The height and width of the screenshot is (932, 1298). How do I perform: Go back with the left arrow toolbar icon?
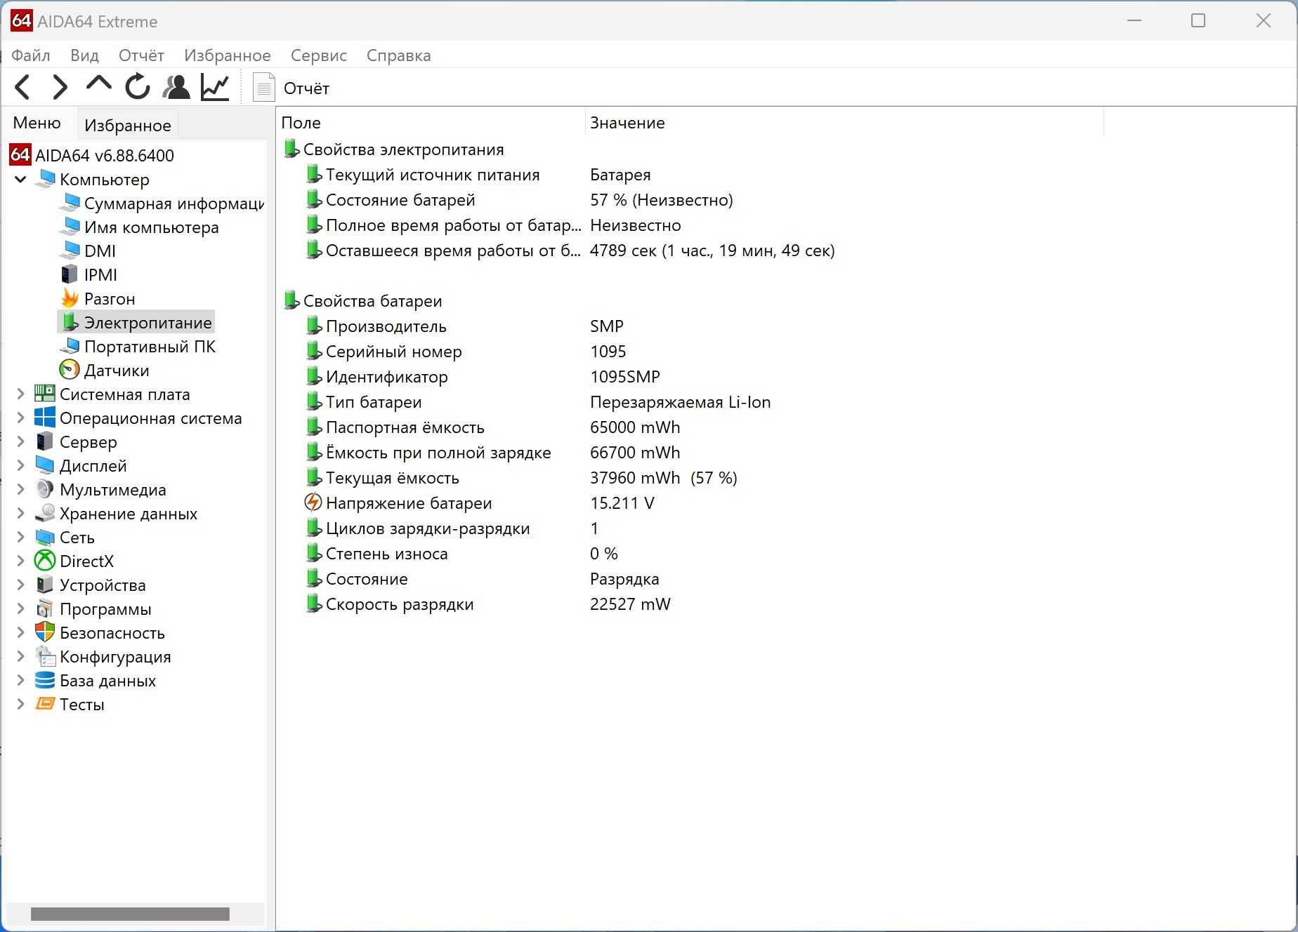tap(22, 87)
